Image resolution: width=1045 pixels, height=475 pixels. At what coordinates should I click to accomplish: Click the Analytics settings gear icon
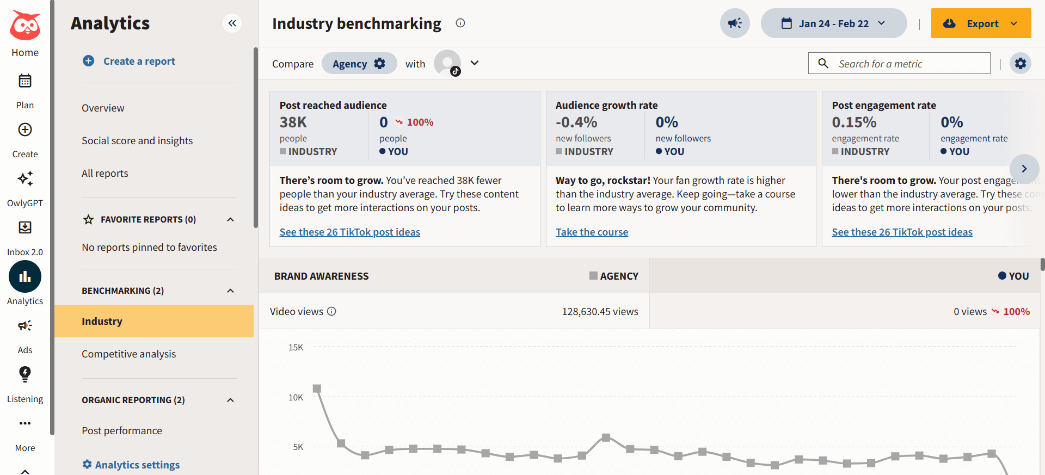click(x=87, y=464)
